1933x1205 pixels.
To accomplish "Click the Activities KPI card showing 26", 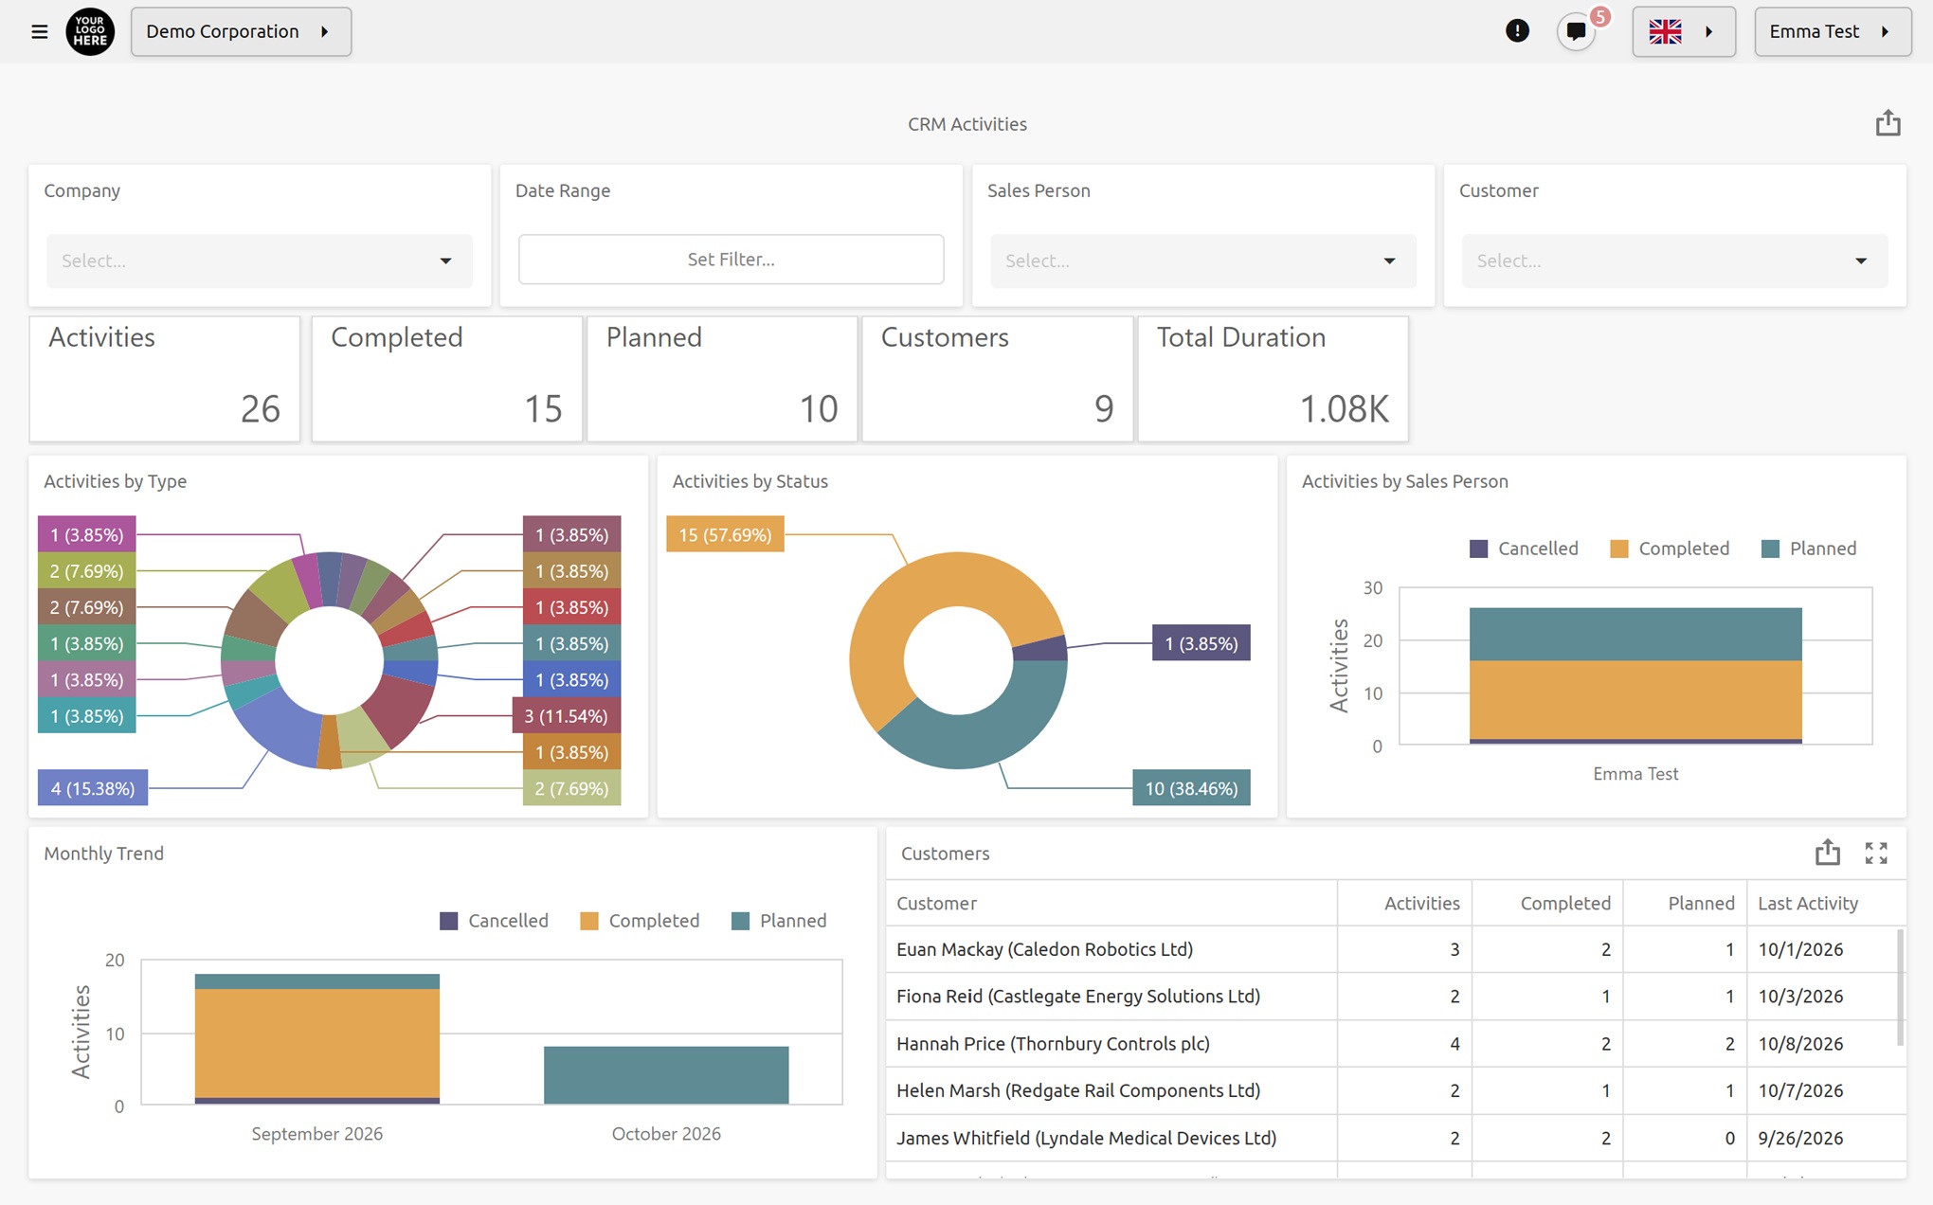I will pyautogui.click(x=165, y=379).
